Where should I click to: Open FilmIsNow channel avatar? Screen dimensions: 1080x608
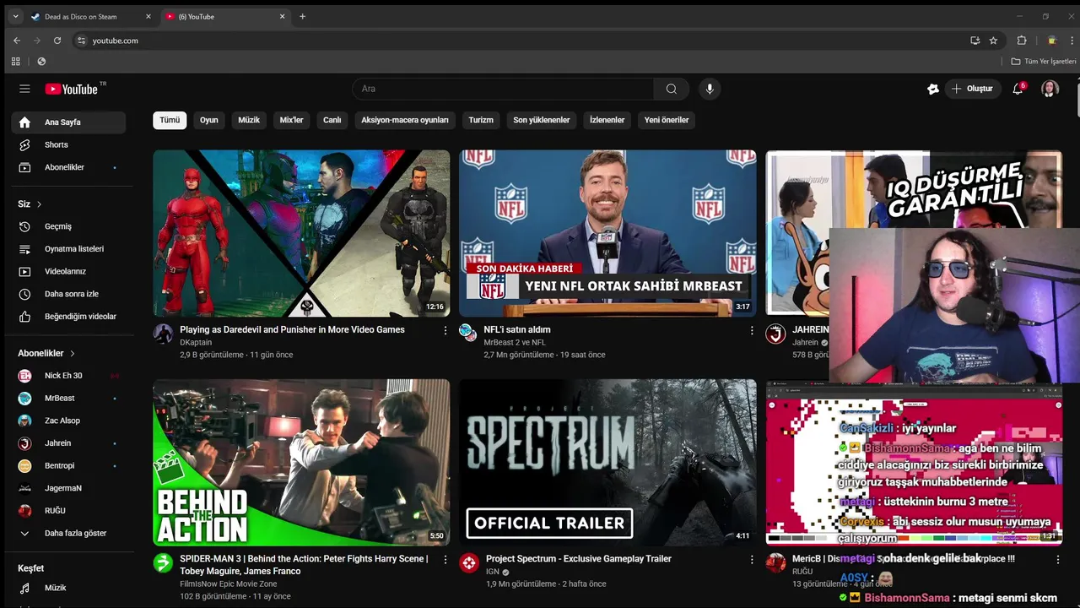point(163,562)
